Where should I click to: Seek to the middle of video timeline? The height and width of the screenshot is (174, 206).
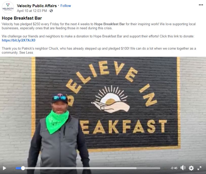click(x=88, y=168)
